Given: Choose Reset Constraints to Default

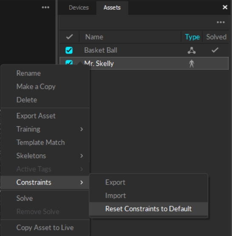Looking at the screenshot, I should pyautogui.click(x=149, y=209).
